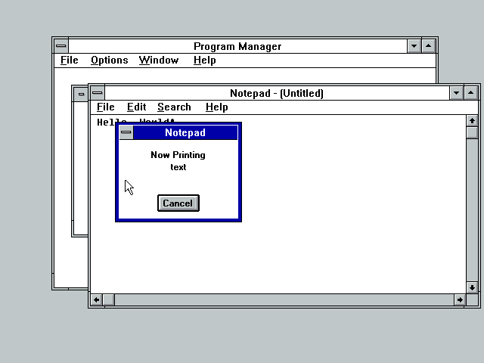
Task: Click the Notepad - (Untitled) title bar
Action: pyautogui.click(x=277, y=92)
